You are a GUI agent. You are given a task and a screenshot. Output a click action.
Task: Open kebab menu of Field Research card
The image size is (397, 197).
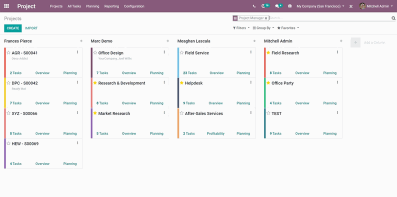337,52
